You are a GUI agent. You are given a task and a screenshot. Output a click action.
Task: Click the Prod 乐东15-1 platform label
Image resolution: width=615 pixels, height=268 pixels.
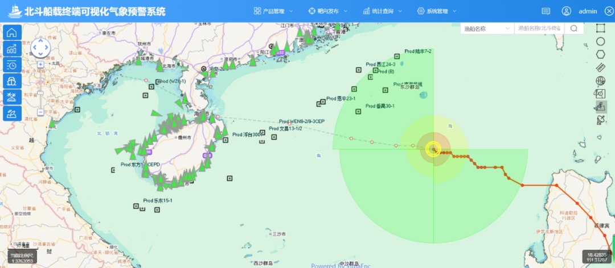158,200
